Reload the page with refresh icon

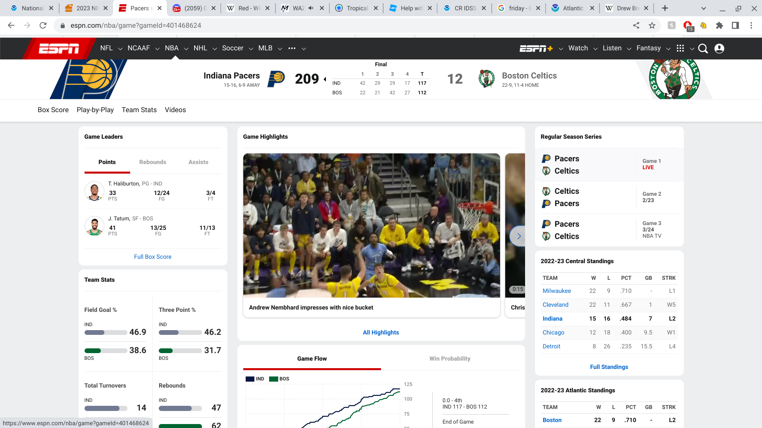point(43,25)
